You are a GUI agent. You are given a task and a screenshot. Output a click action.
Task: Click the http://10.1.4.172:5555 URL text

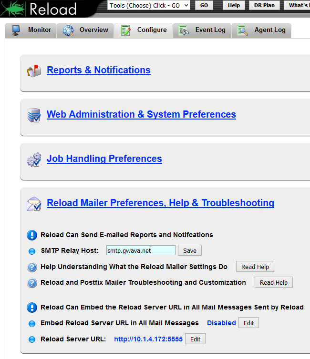click(148, 339)
